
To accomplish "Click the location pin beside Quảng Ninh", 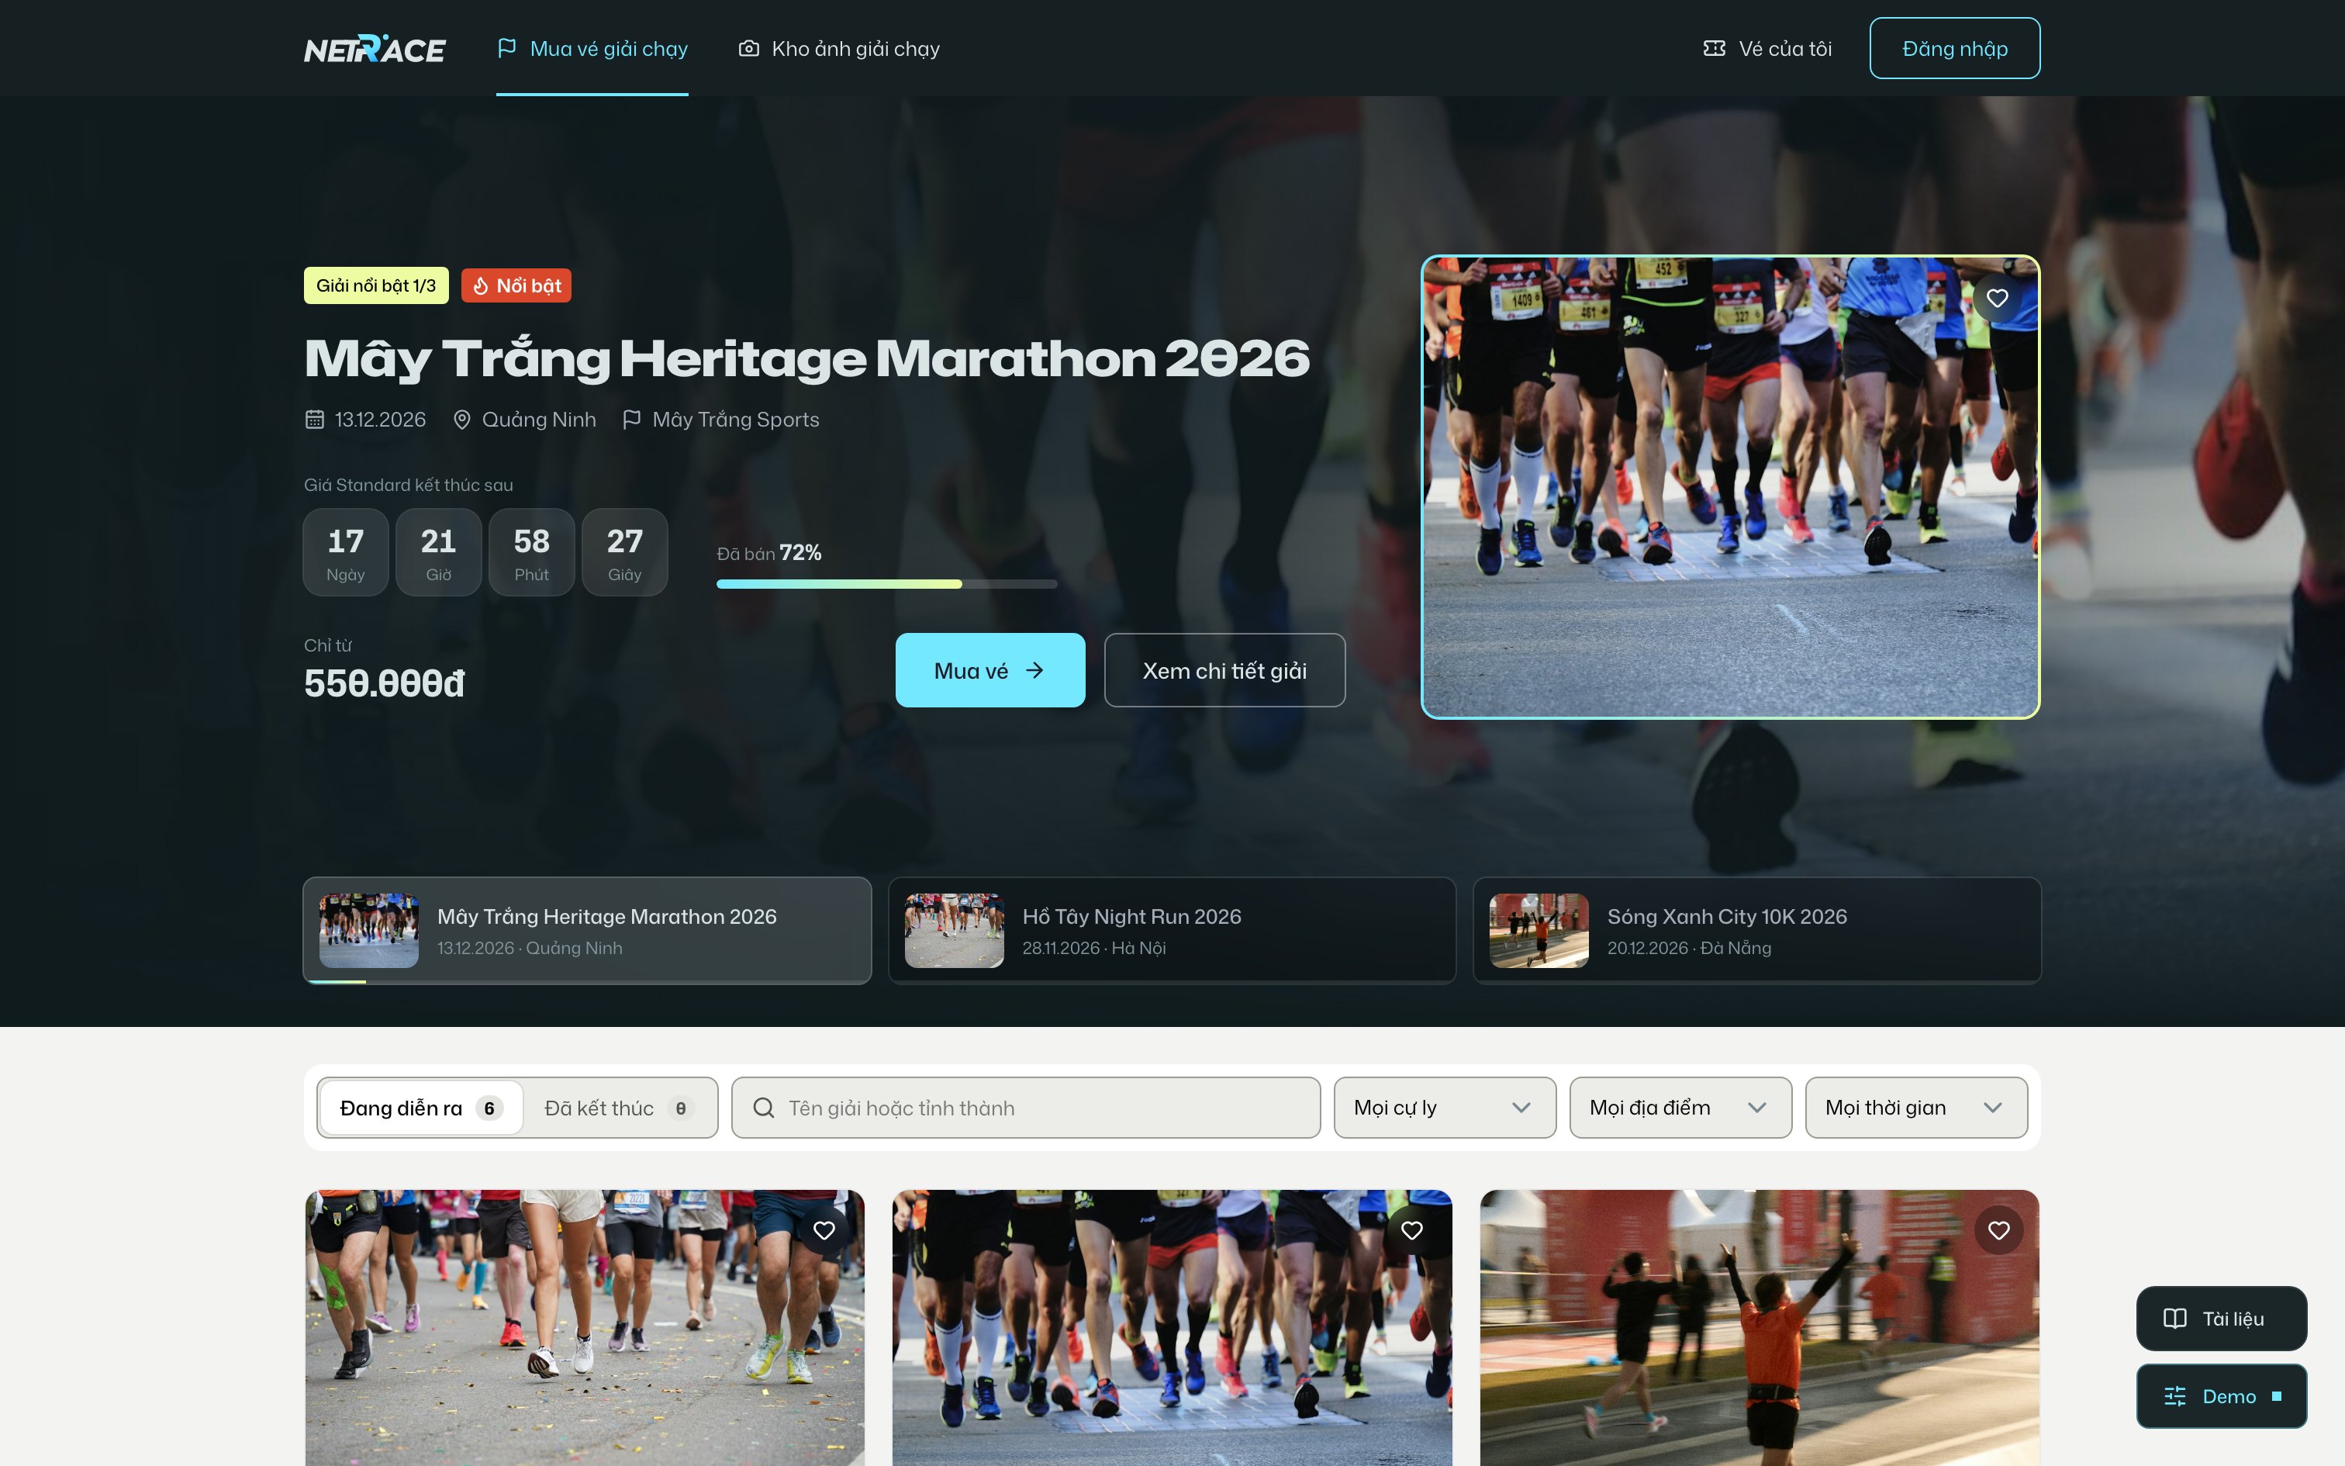I will tap(462, 420).
